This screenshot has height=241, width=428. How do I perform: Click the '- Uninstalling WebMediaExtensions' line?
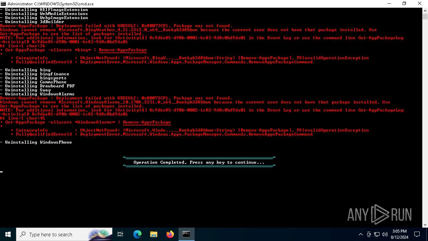[x=44, y=14]
